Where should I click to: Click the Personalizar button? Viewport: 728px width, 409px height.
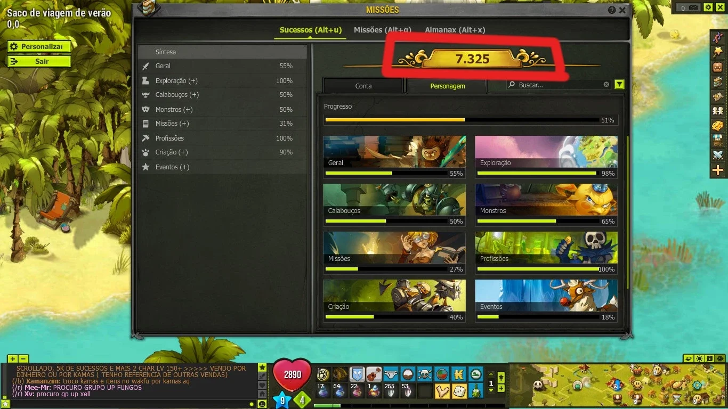(39, 47)
